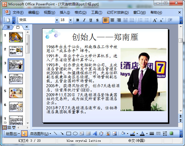Select the Rectangle tool
Image resolution: width=185 pixels, height=146 pixels.
69,134
